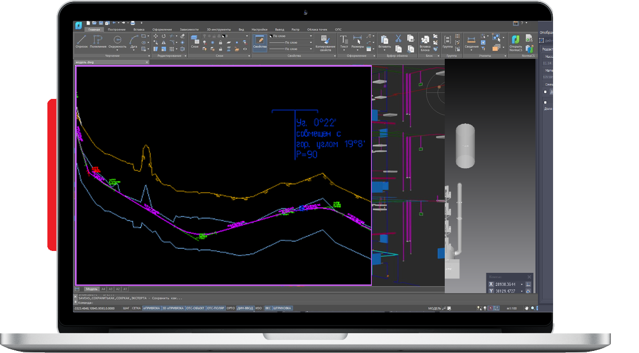The width and height of the screenshot is (639, 353).
Task: Click Открыть NormaCS icon
Action: (515, 42)
